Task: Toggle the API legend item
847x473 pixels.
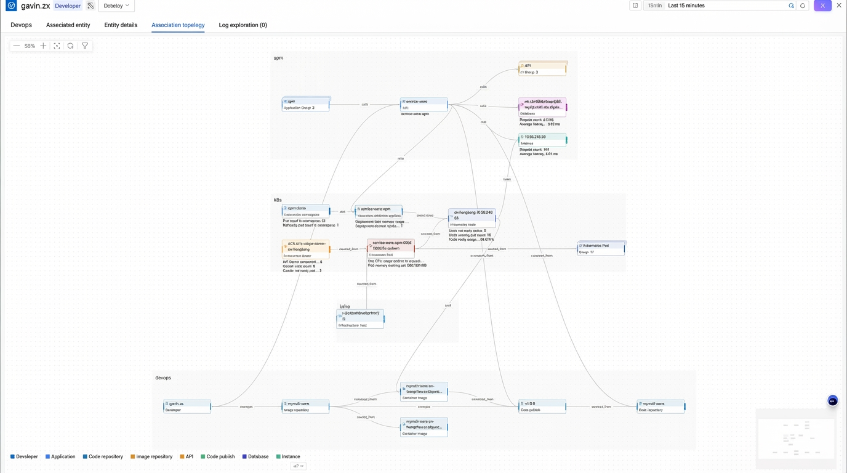Action: coord(187,457)
